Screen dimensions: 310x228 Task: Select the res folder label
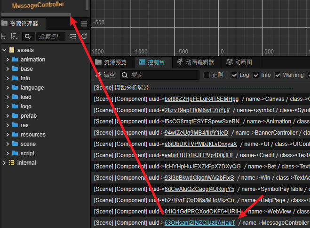[24, 125]
